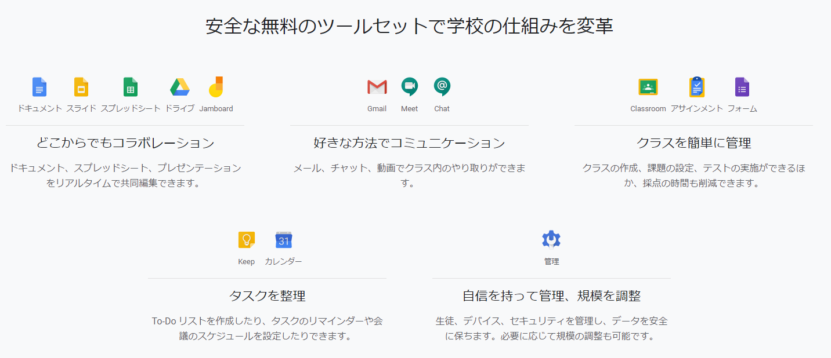Open the Assignments (アサインメント) icon
Viewport: 831px width, 358px height.
(697, 87)
